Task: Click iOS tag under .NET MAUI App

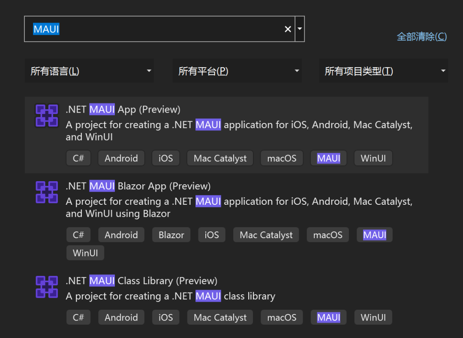Action: point(165,159)
